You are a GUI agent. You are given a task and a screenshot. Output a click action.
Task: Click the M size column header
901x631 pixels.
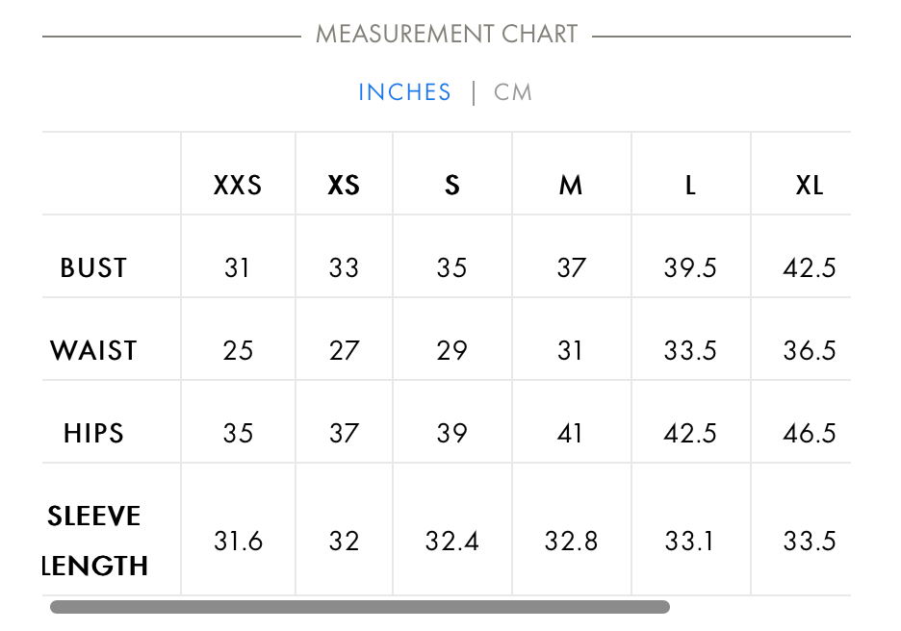coord(571,185)
